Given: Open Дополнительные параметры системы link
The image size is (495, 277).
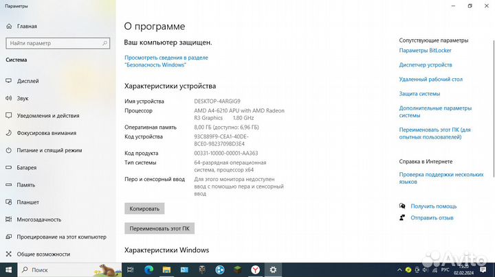Looking at the screenshot, I should pos(435,112).
